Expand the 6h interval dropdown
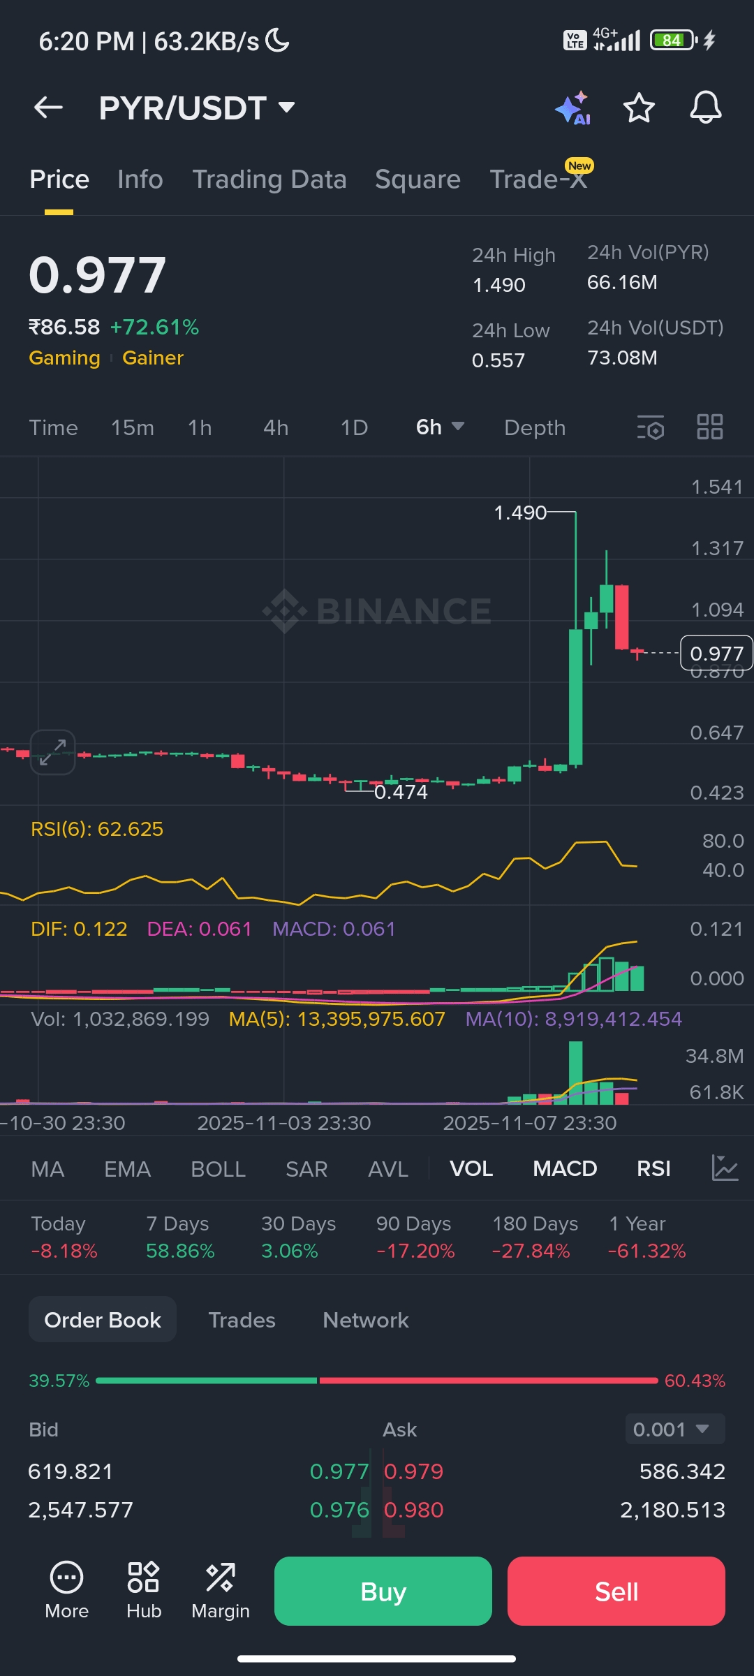 440,427
